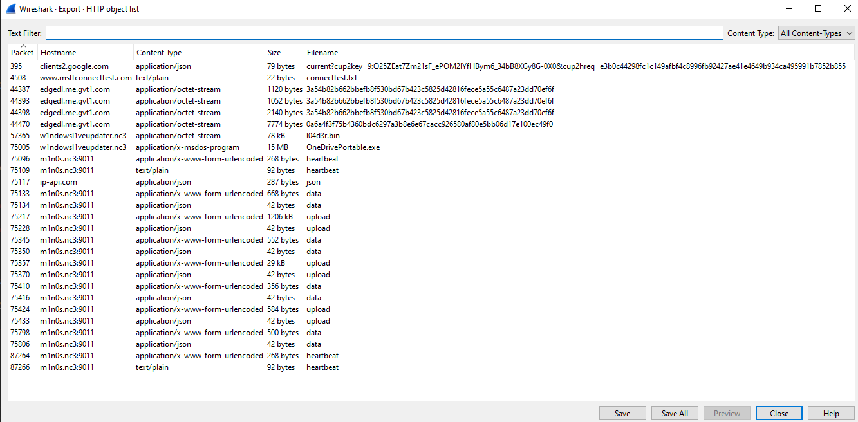858x422 pixels.
Task: Sort by the Size column header
Action: [274, 52]
